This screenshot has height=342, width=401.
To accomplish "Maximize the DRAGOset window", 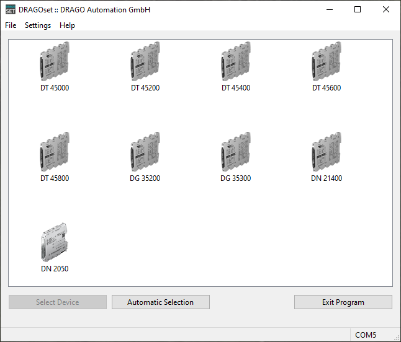I will tap(358, 9).
